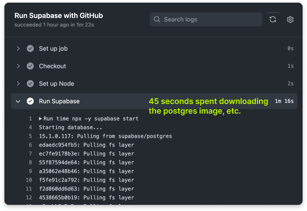Open the log settings gear
The image size is (307, 211).
click(x=290, y=19)
